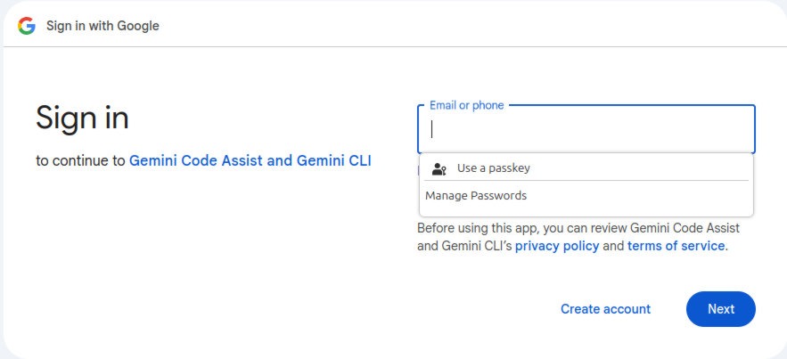Click the large Sign in heading
This screenshot has height=359, width=787.
coord(82,118)
